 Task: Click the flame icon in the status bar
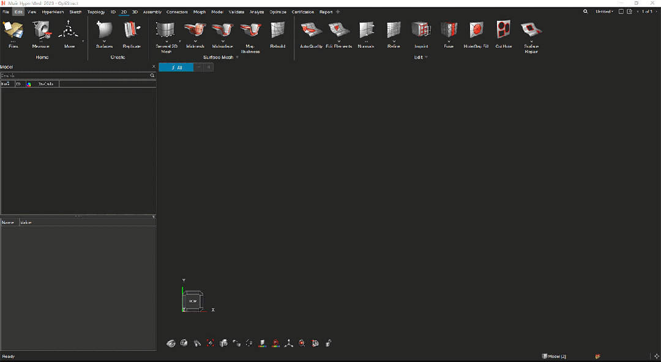coord(597,356)
